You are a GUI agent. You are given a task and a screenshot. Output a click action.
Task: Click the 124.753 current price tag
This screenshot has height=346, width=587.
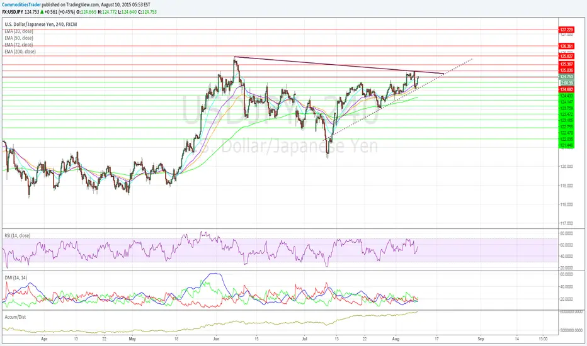point(566,77)
